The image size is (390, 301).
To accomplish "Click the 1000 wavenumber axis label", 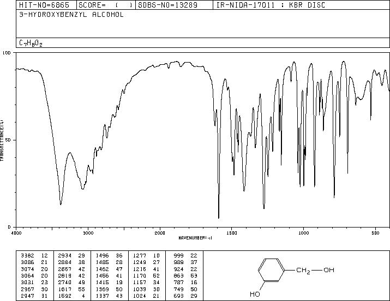I will (303, 233).
